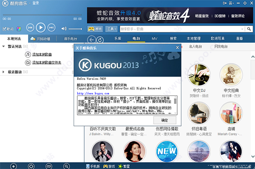The height and width of the screenshot is (169, 255).
Task: Click the 登录 login link
Action: (x=35, y=3)
